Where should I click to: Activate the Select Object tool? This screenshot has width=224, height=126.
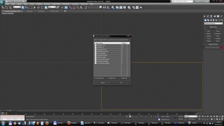tap(23, 7)
